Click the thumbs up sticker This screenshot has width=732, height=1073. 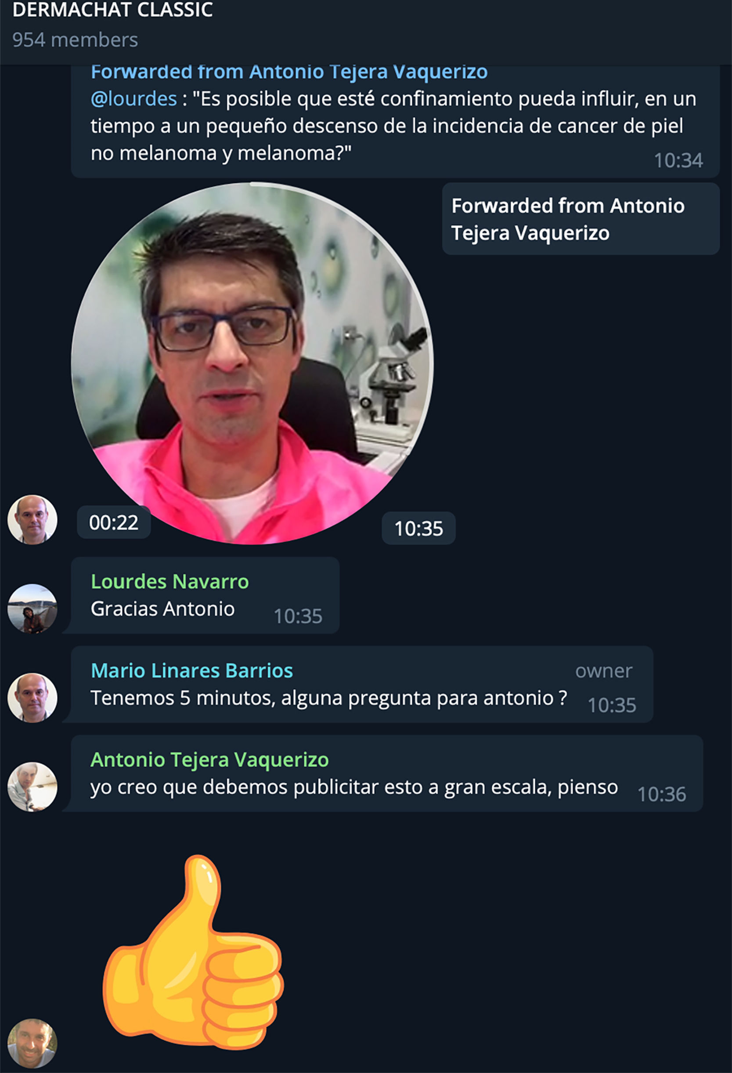[x=193, y=952]
